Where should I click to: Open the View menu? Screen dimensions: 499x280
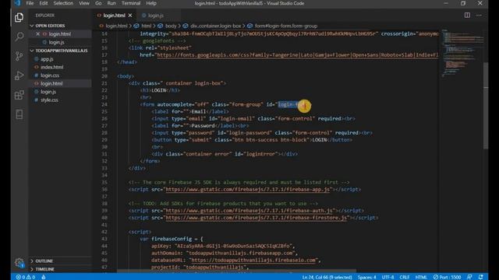tap(84, 3)
